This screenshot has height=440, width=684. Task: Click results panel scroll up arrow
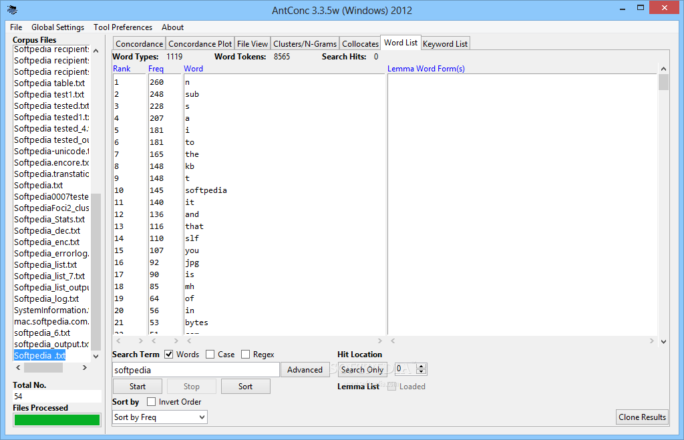[x=663, y=69]
